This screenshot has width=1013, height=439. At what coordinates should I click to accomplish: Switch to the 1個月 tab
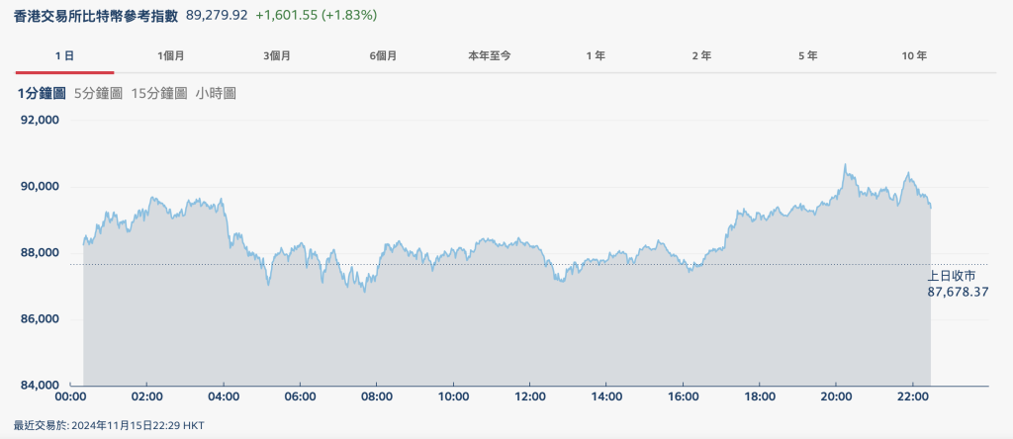[171, 56]
